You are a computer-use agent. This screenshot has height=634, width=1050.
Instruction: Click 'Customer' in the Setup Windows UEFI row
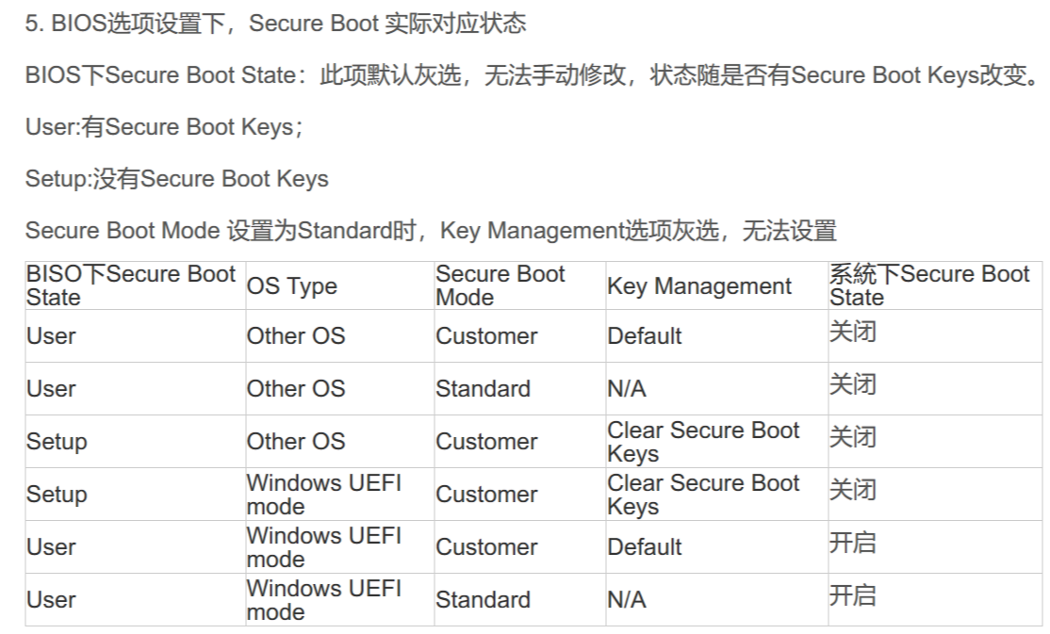coord(486,495)
